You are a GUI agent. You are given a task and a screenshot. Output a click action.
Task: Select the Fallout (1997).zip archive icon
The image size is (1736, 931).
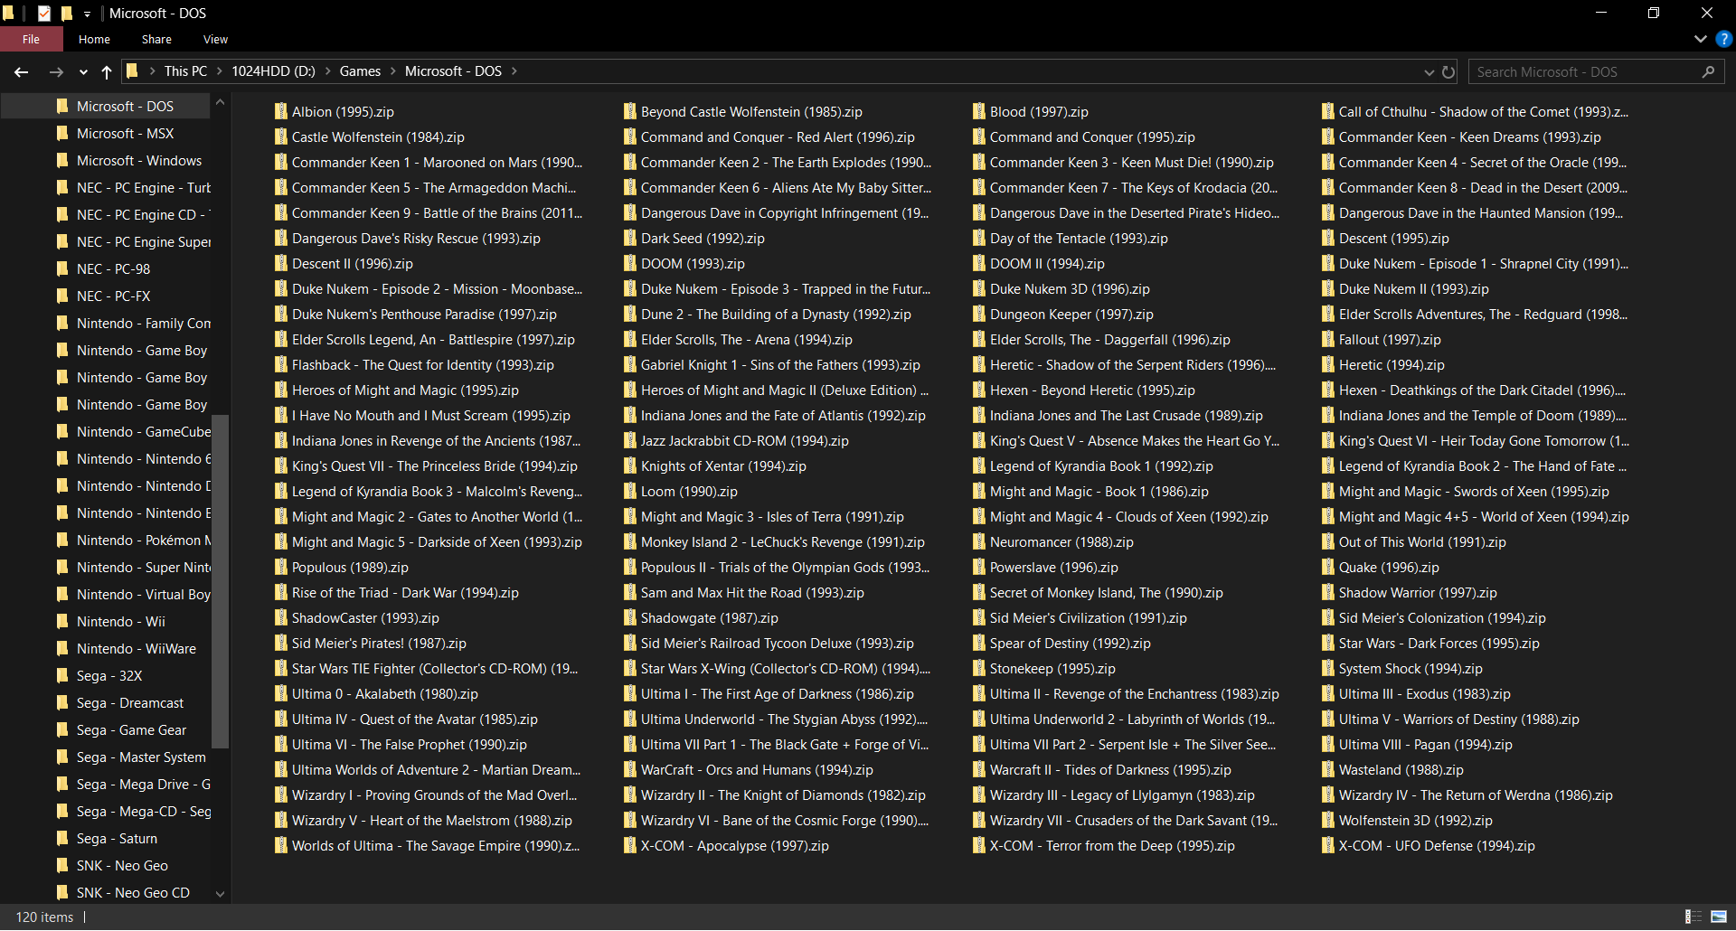(x=1327, y=340)
